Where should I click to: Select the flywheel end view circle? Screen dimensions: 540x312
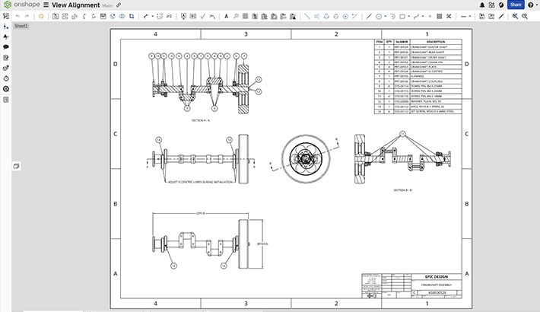(306, 159)
